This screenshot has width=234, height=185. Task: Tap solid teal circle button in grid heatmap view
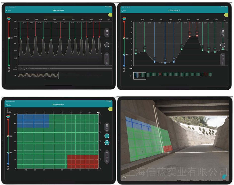[107, 136]
